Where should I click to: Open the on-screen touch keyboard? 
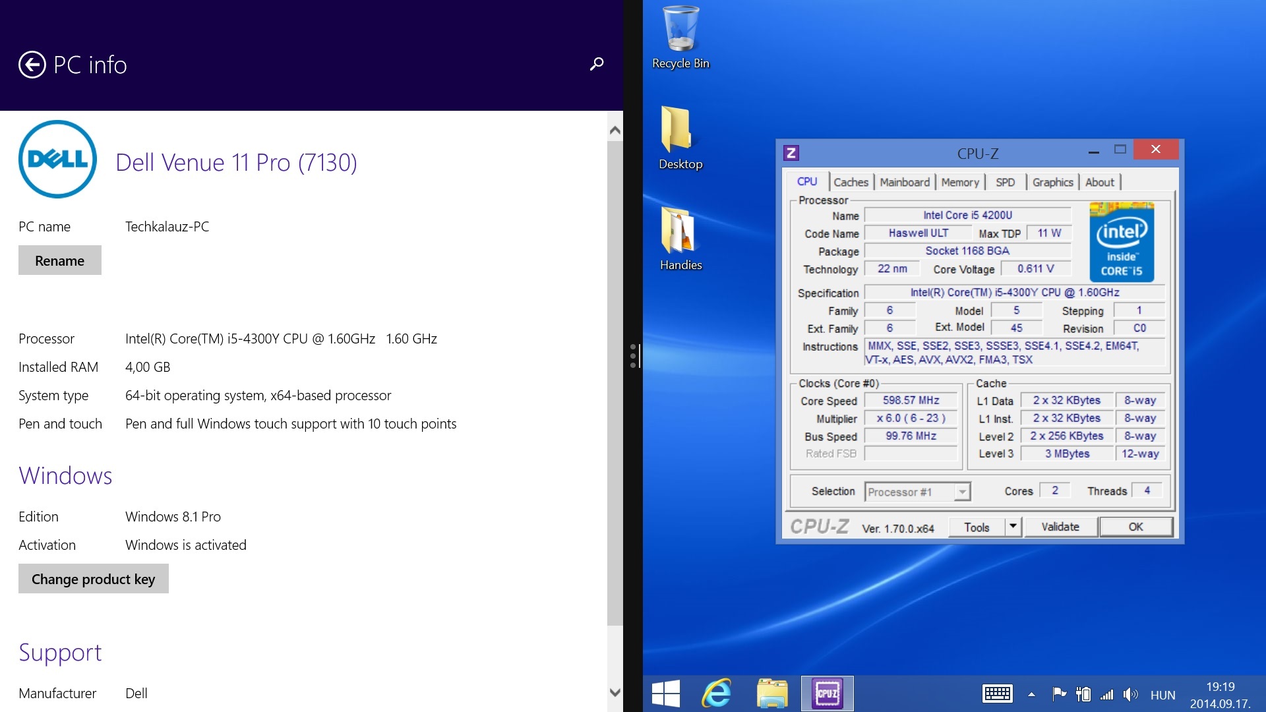point(998,694)
